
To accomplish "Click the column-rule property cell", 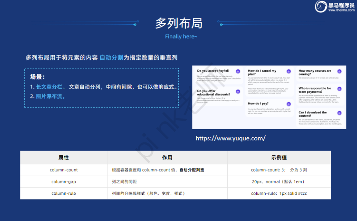I will point(63,194).
